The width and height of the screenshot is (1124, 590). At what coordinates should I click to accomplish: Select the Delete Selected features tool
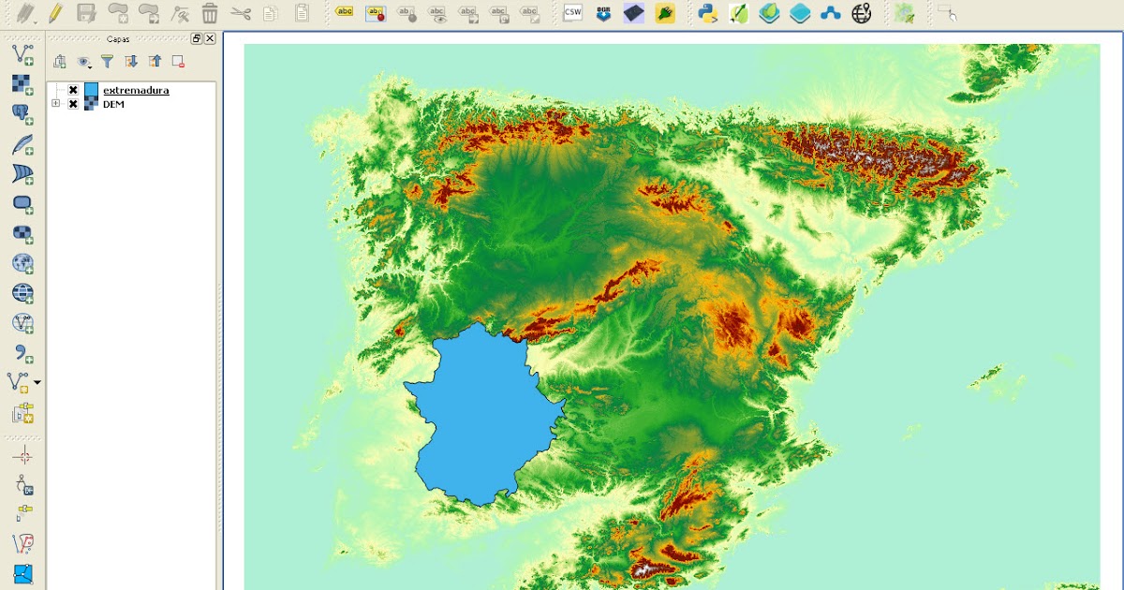[209, 14]
